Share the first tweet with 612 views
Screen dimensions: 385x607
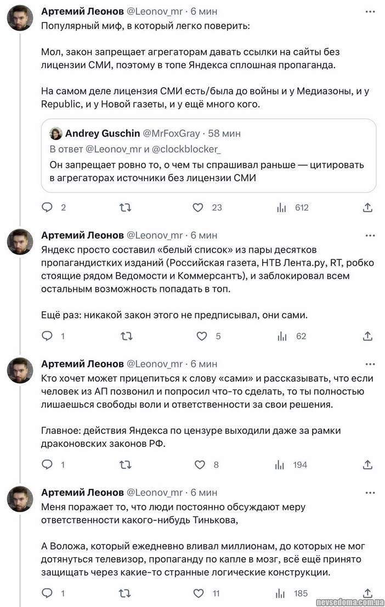(369, 208)
